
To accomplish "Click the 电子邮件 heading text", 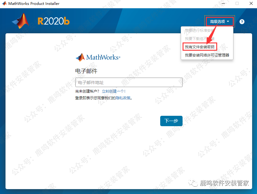I will 86,71.
